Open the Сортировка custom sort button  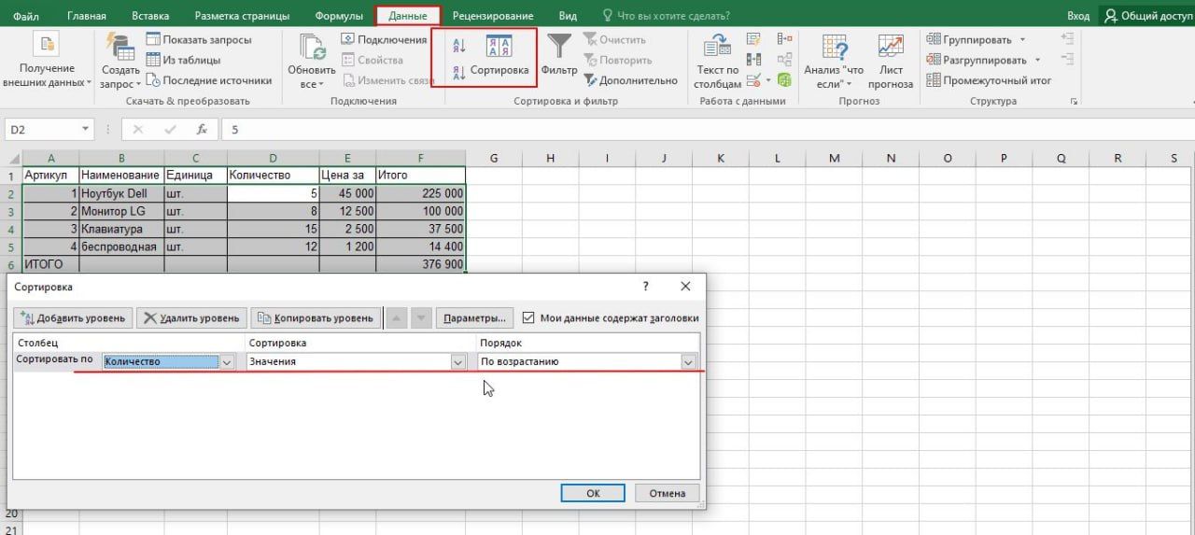499,56
